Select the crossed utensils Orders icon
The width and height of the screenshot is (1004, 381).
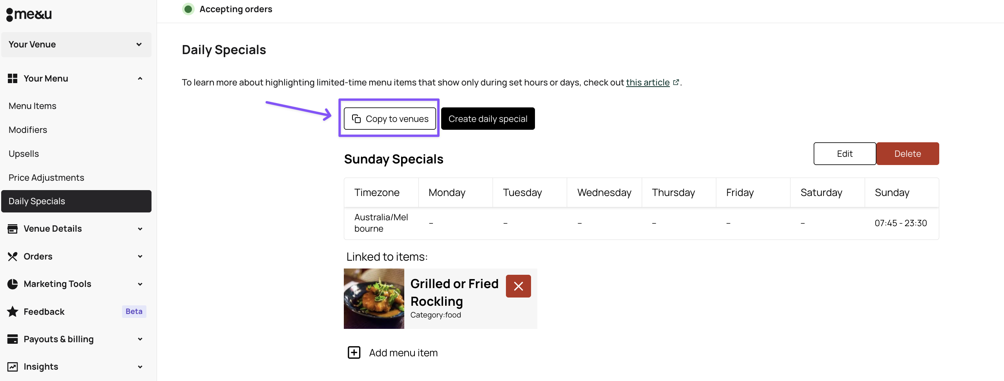tap(13, 256)
